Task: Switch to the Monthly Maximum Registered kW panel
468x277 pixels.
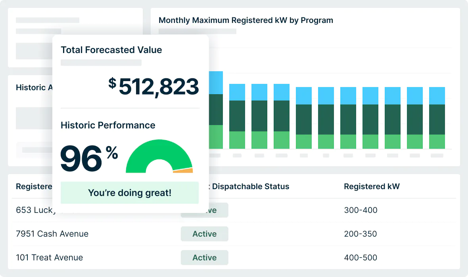Action: click(246, 20)
